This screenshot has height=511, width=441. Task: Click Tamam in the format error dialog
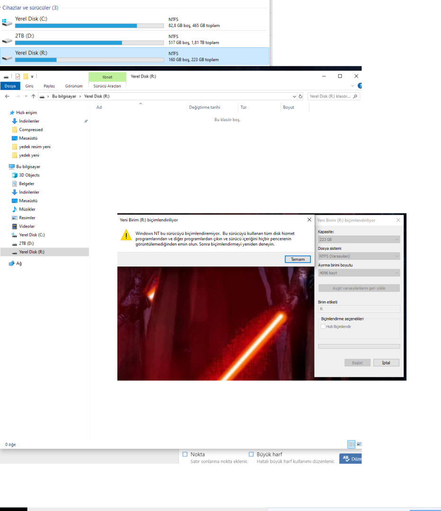pyautogui.click(x=298, y=259)
